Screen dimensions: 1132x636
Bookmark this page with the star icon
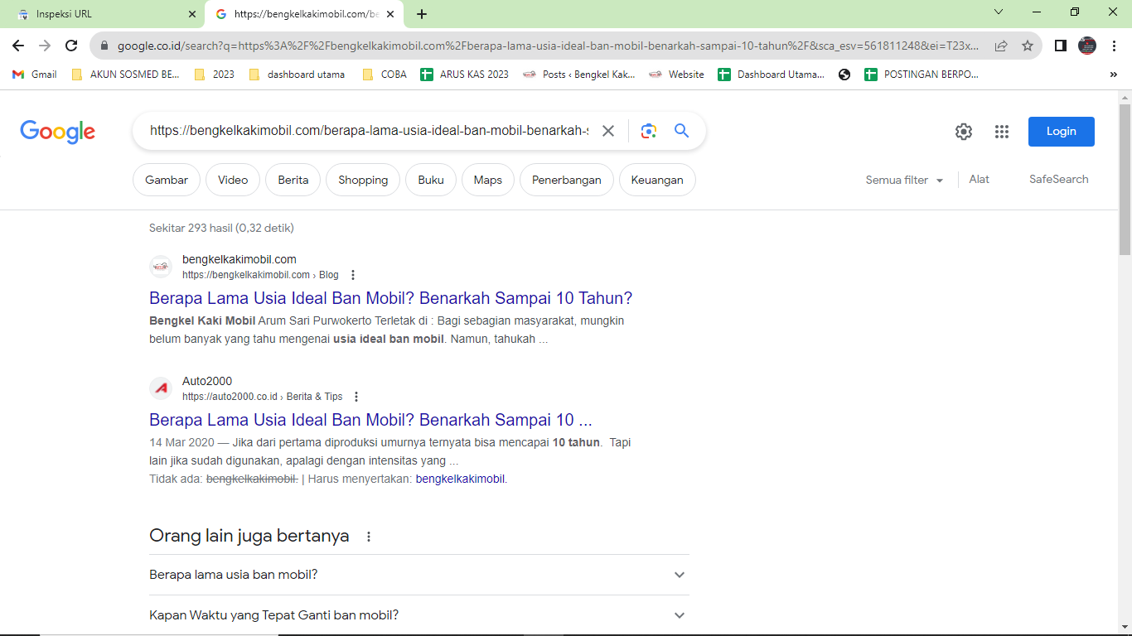click(1028, 46)
